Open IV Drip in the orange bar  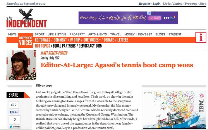(x=75, y=40)
